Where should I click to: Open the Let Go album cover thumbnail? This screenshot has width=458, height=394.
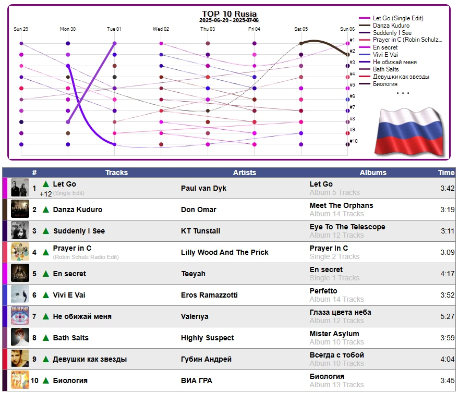(20, 188)
